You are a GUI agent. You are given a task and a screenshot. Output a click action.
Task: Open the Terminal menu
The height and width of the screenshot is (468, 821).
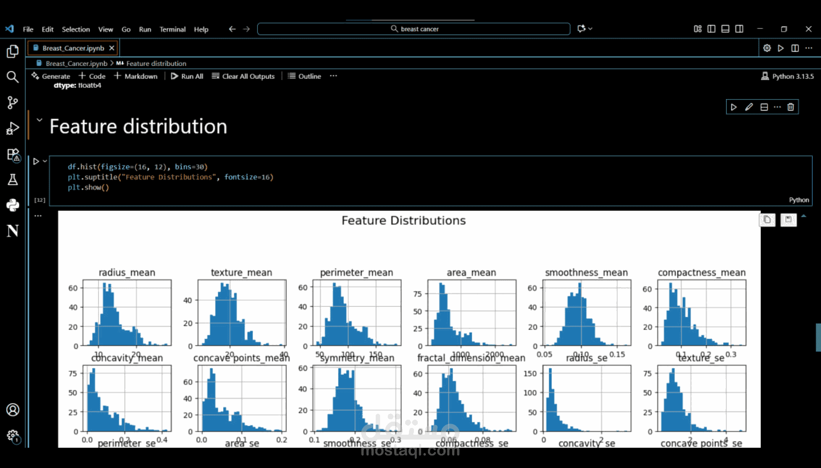(x=172, y=29)
